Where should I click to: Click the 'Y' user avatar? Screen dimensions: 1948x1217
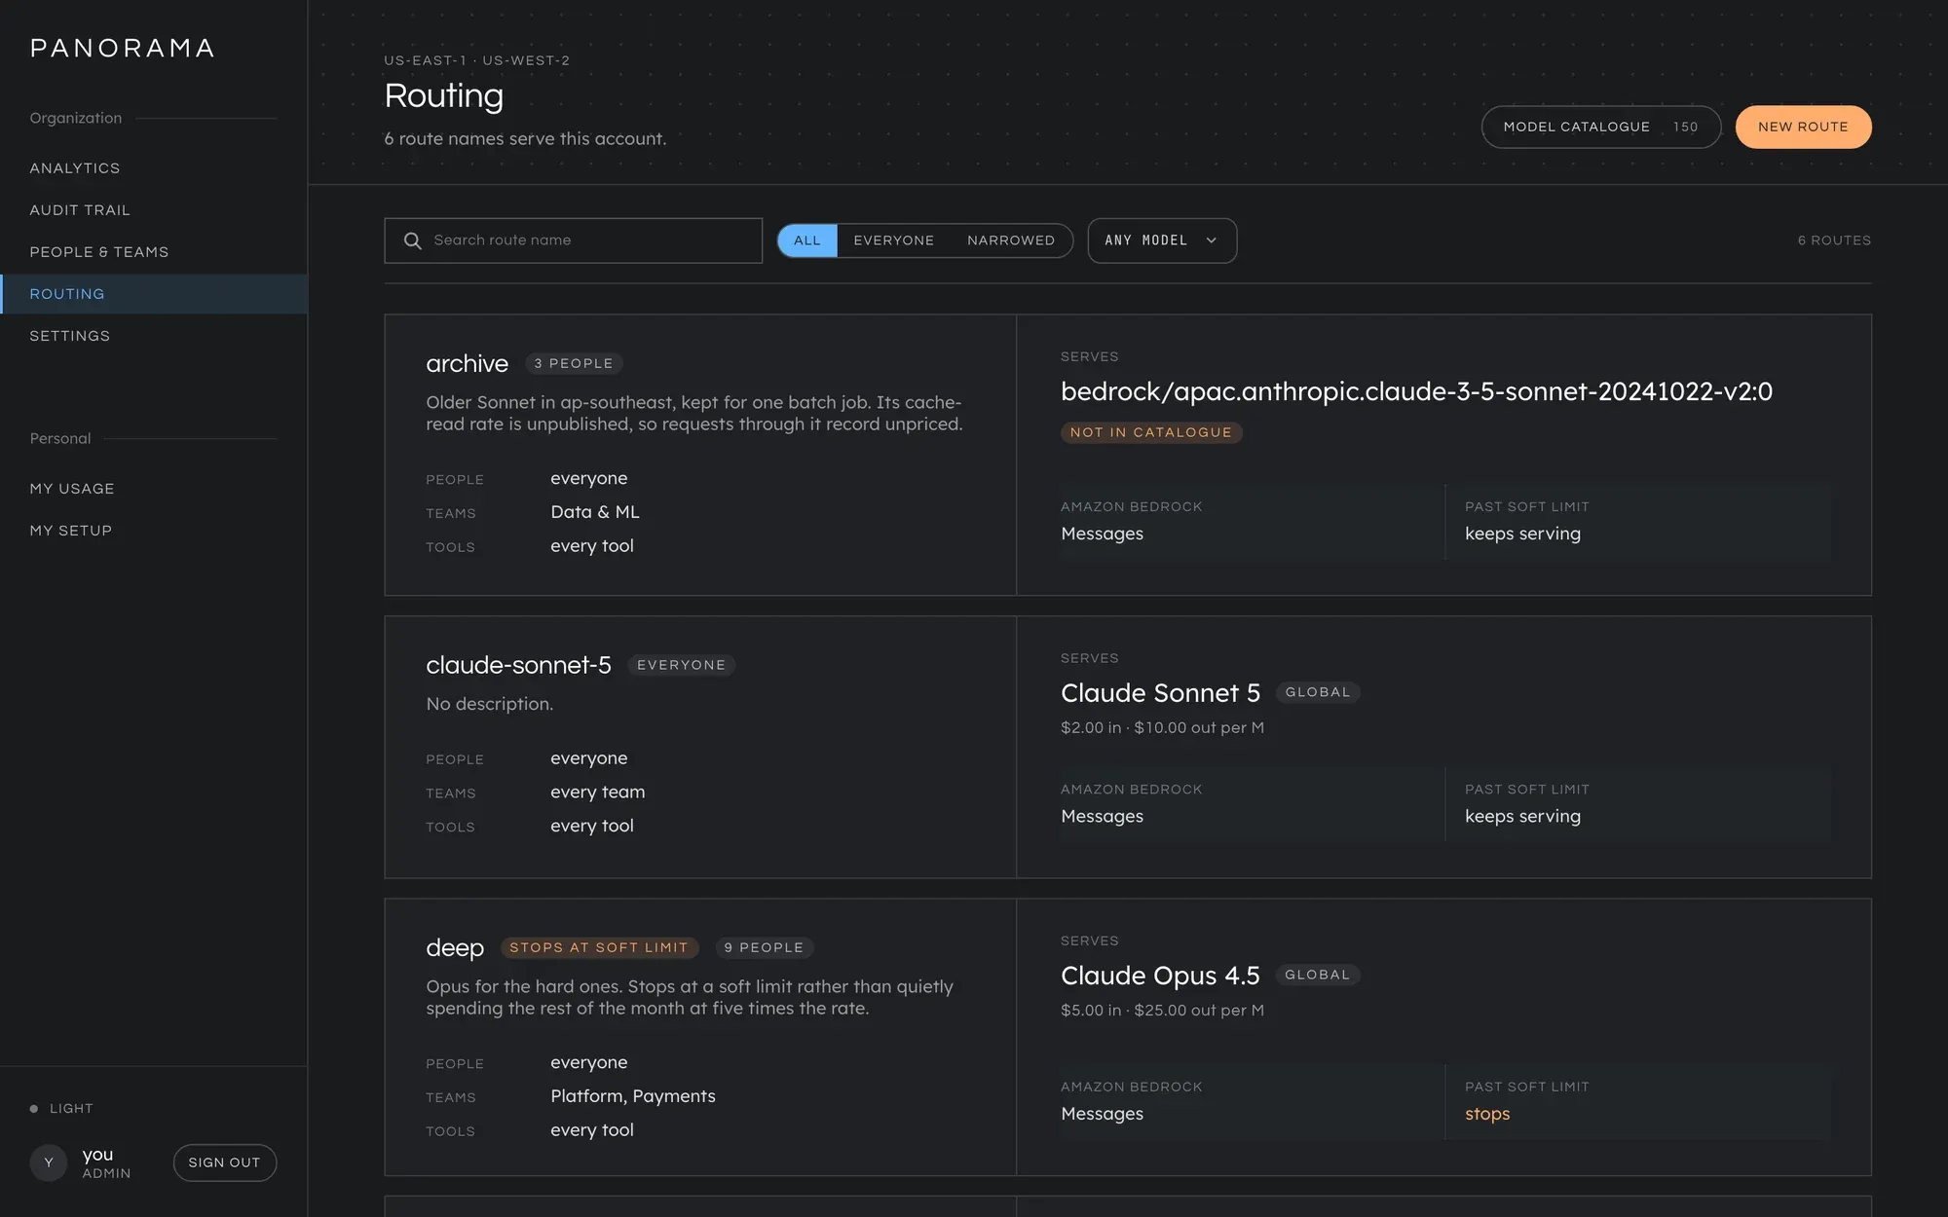point(49,1162)
